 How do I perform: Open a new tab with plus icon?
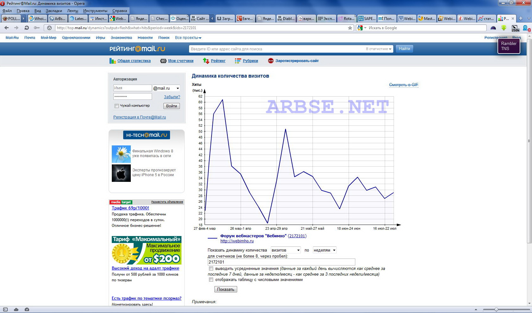pos(521,18)
